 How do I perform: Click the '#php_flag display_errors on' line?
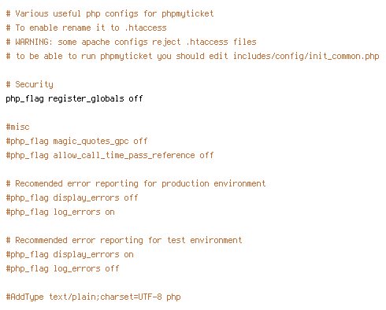[69, 255]
